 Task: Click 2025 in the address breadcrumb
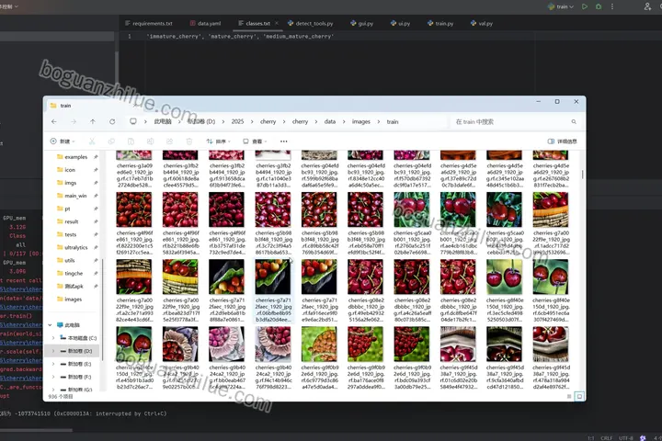pos(237,121)
